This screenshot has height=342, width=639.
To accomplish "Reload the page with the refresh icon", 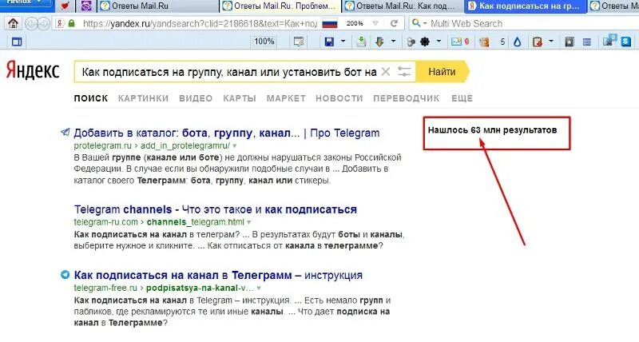I will 394,23.
